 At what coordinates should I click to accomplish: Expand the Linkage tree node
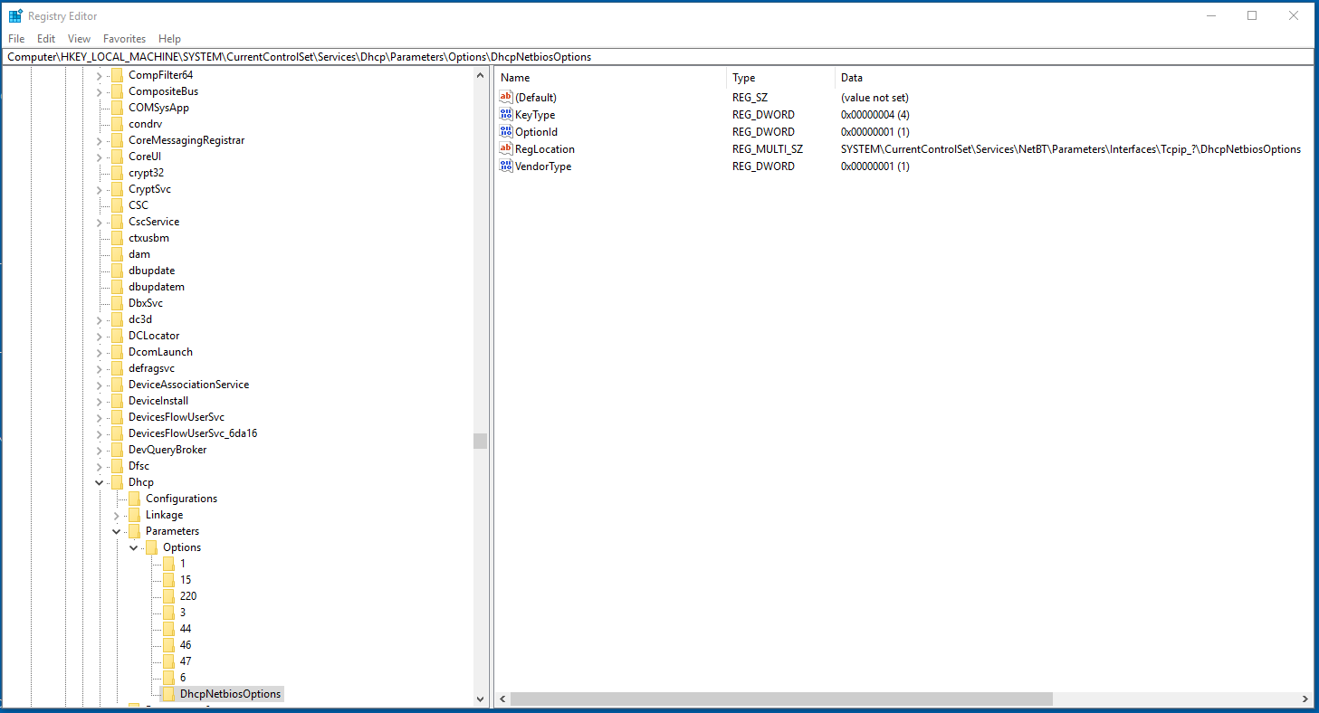click(x=116, y=515)
